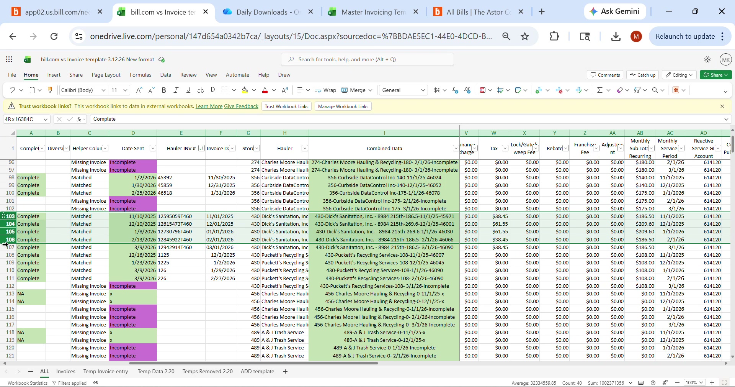This screenshot has height=387, width=735.
Task: Apply fill color with the paint bucket icon
Action: [245, 90]
